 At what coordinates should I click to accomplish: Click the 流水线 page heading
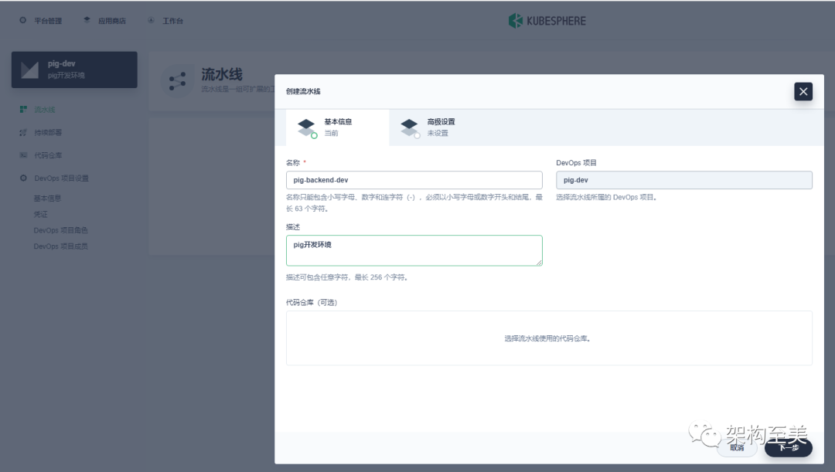[222, 74]
